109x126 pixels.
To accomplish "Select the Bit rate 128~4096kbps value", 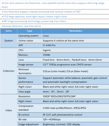I will [52, 119].
